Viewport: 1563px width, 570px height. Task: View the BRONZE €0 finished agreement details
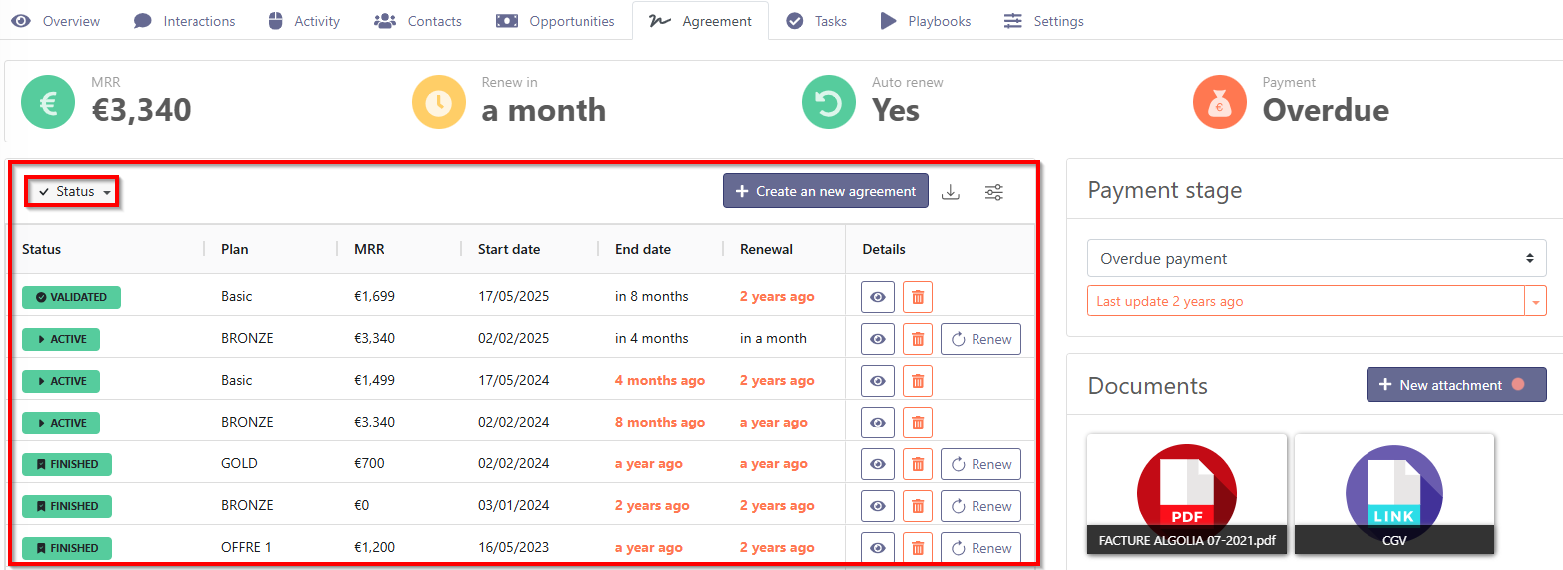[878, 506]
